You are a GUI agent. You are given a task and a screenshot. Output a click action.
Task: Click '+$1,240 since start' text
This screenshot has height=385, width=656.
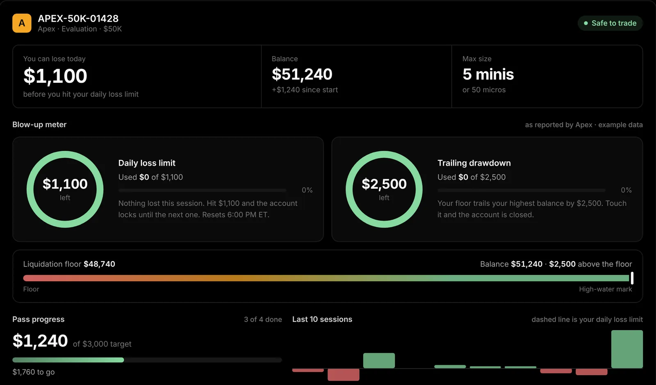click(305, 90)
